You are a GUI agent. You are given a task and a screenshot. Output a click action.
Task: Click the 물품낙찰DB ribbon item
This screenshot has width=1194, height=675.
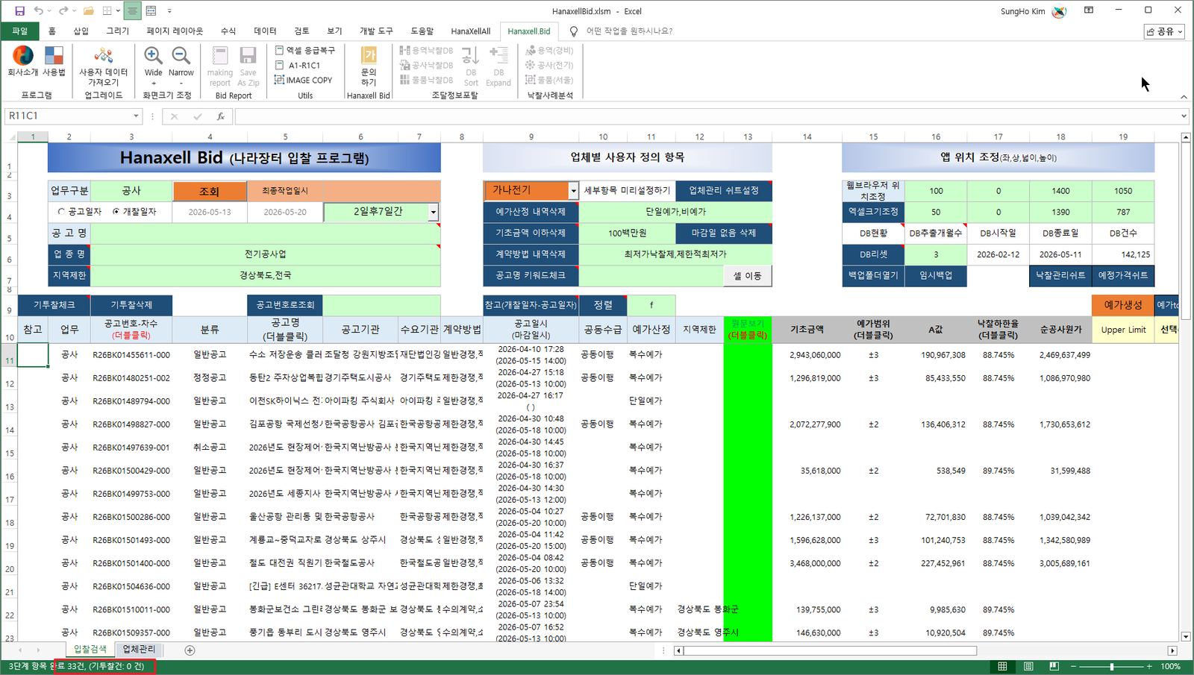tap(427, 80)
